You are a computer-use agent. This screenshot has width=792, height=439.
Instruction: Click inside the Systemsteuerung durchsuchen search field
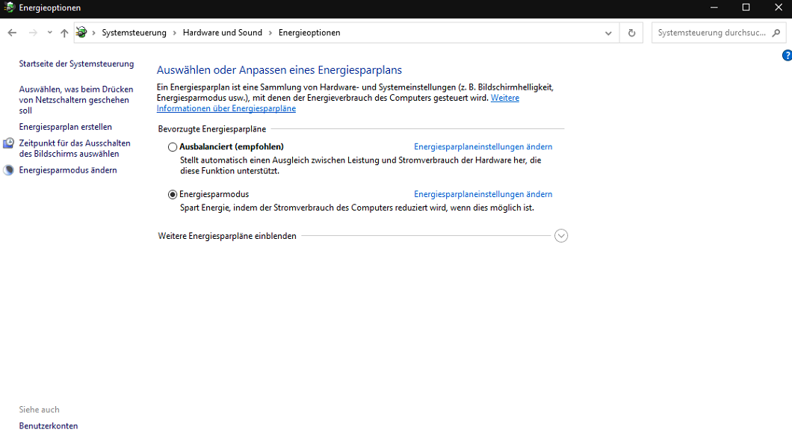(x=710, y=33)
